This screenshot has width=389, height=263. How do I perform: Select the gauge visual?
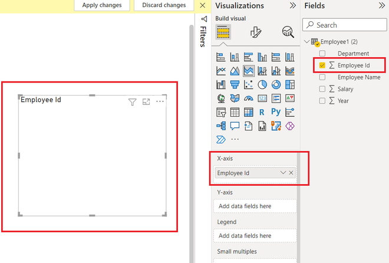[x=248, y=98]
